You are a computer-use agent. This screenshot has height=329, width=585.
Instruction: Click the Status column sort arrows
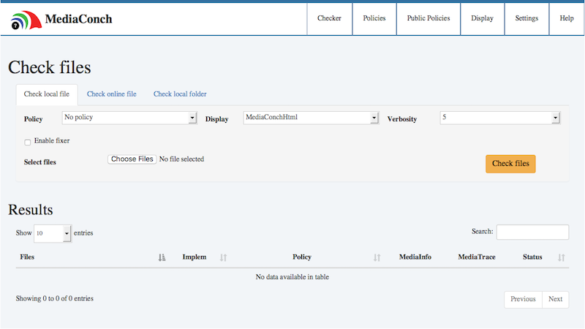(562, 257)
